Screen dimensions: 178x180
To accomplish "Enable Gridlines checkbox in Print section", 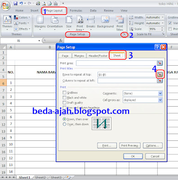I will [64, 93].
